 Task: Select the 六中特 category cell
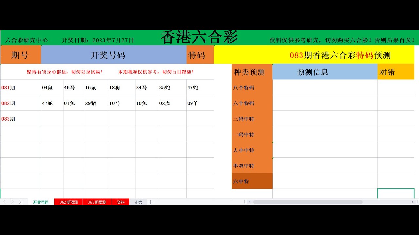252,181
